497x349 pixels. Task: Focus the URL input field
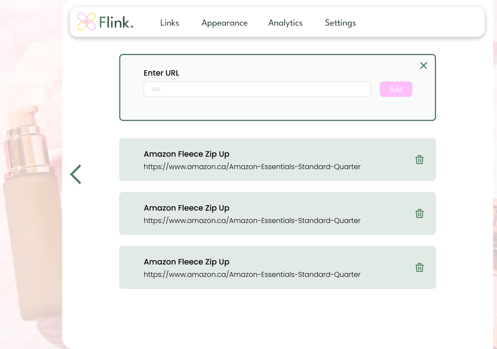257,89
